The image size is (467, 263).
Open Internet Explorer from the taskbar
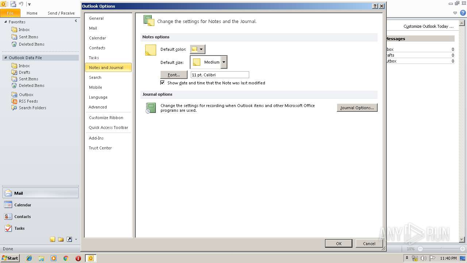[x=29, y=258]
